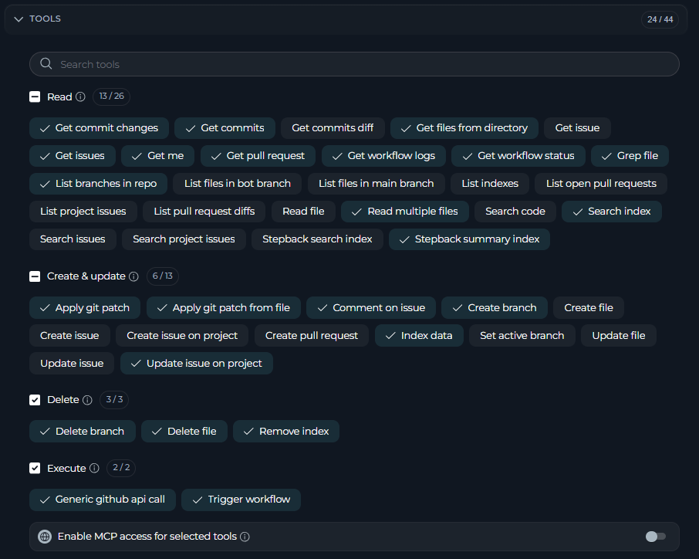Select the Get issue tool
Screen dimensions: 699x559
pos(577,128)
